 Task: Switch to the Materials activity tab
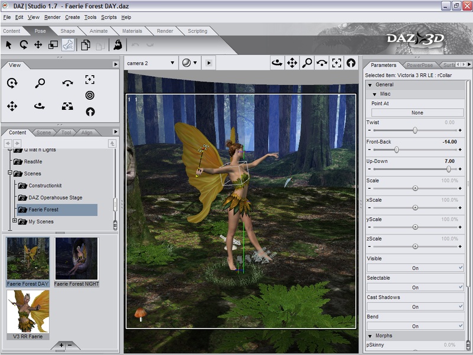132,31
